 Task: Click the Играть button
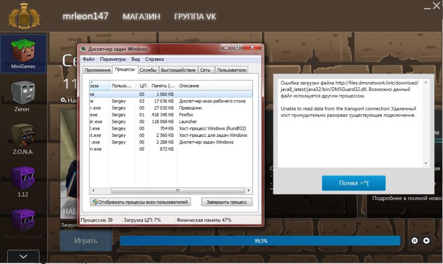[86, 241]
